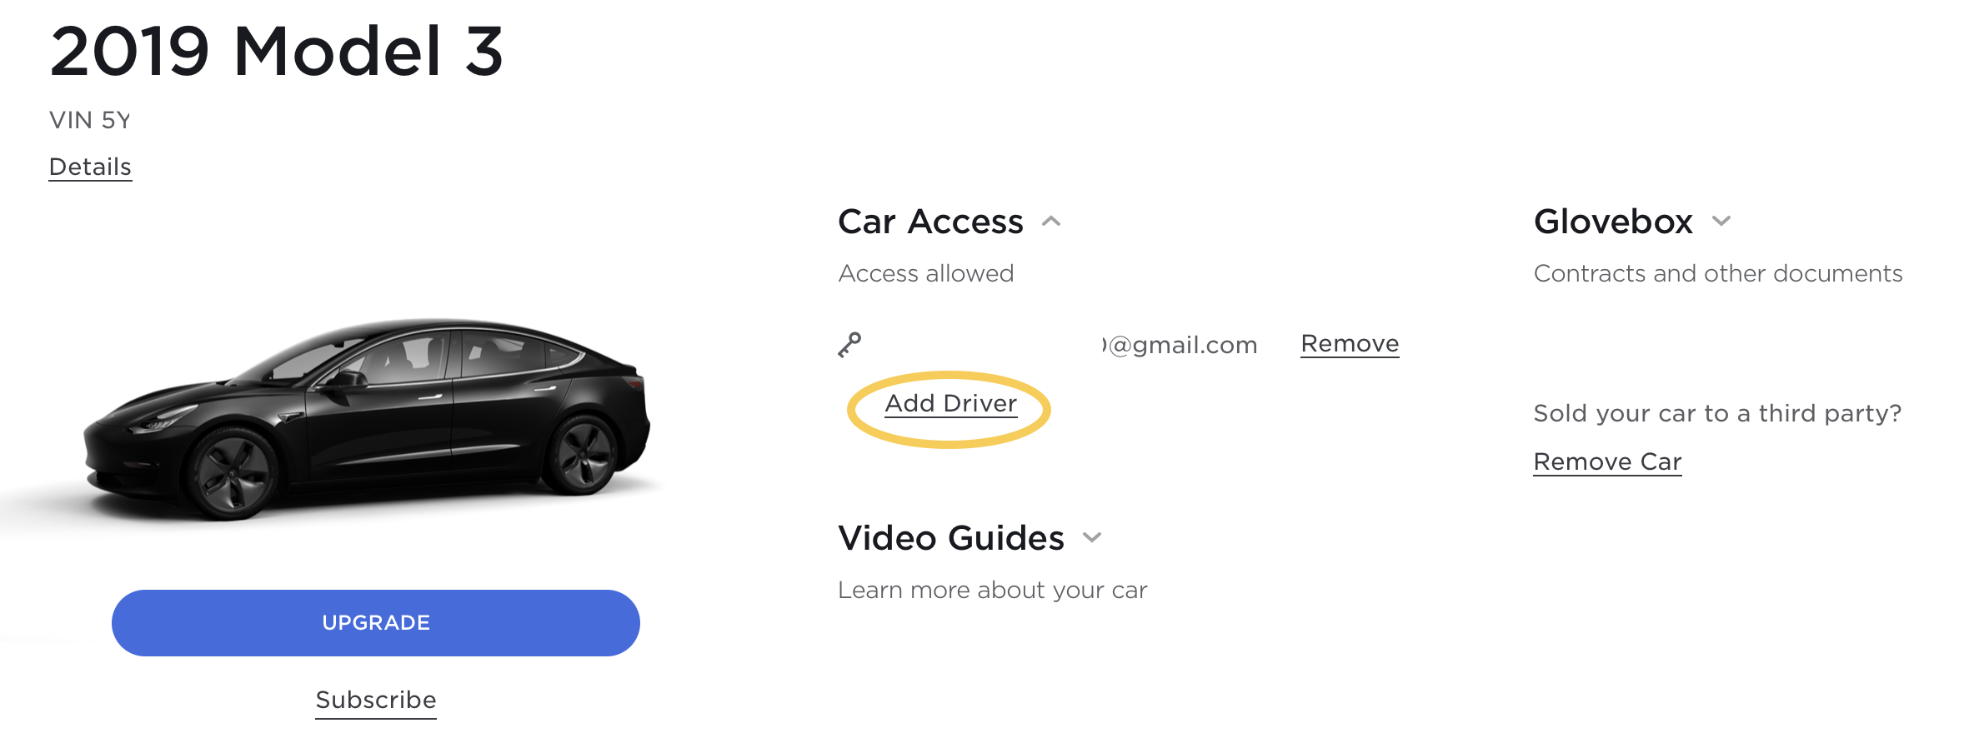The image size is (1964, 753).
Task: Click the VIN number text
Action: point(90,121)
